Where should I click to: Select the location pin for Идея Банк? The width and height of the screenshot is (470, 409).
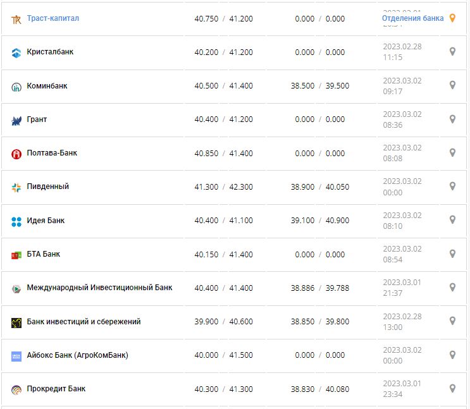[x=452, y=220]
